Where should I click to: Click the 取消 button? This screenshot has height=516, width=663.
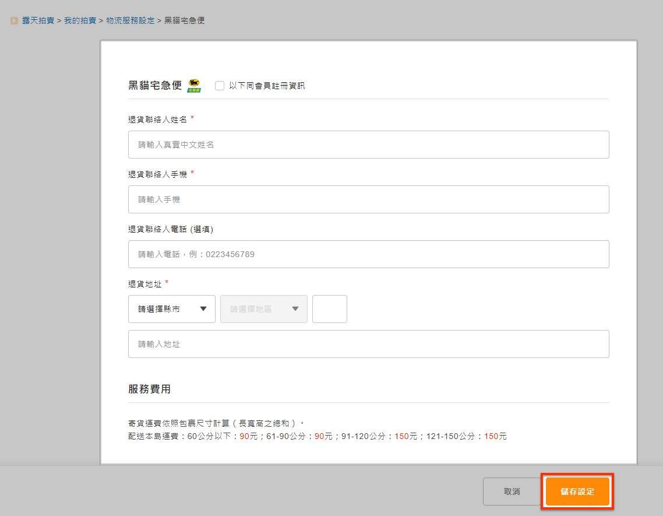click(x=512, y=492)
